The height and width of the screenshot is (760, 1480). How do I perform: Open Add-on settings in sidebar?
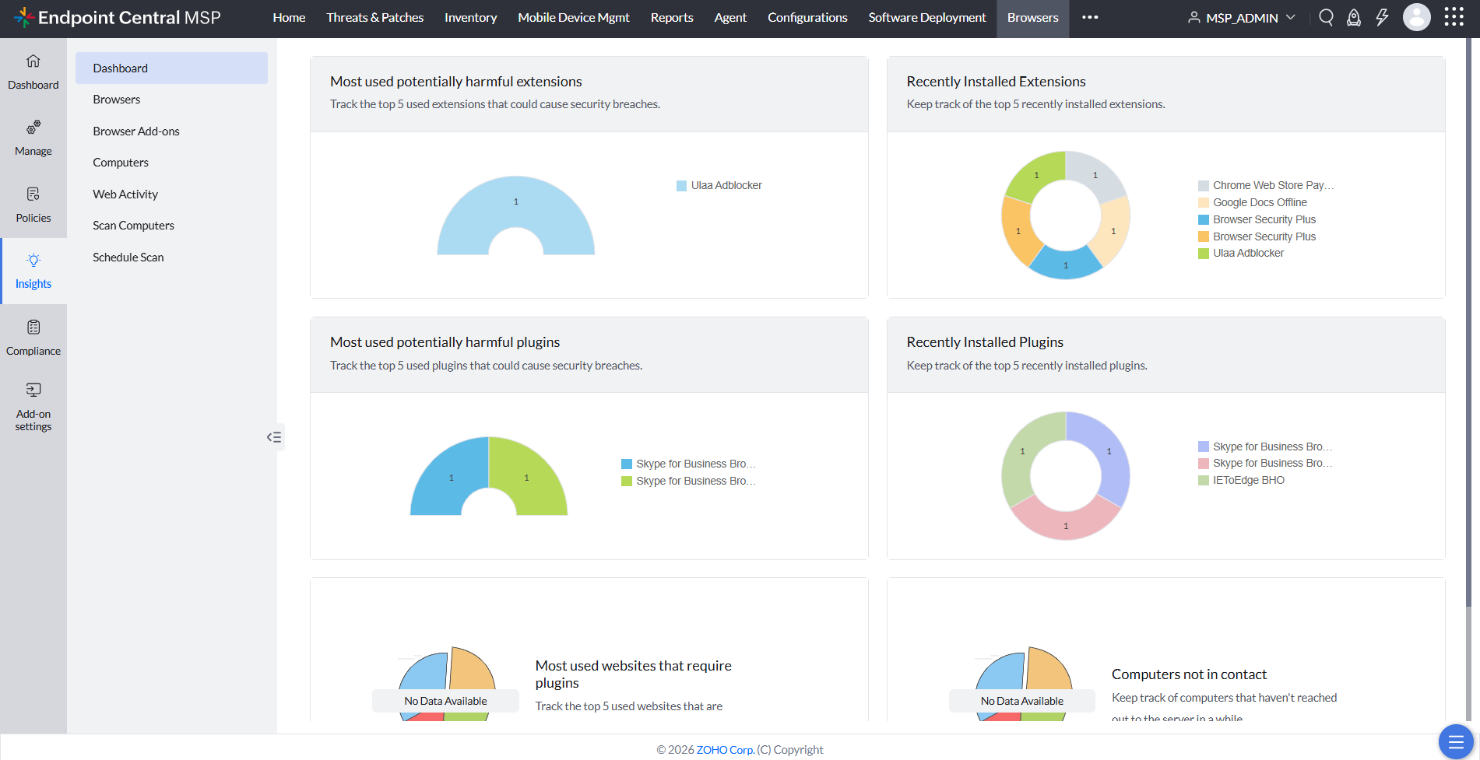[33, 407]
